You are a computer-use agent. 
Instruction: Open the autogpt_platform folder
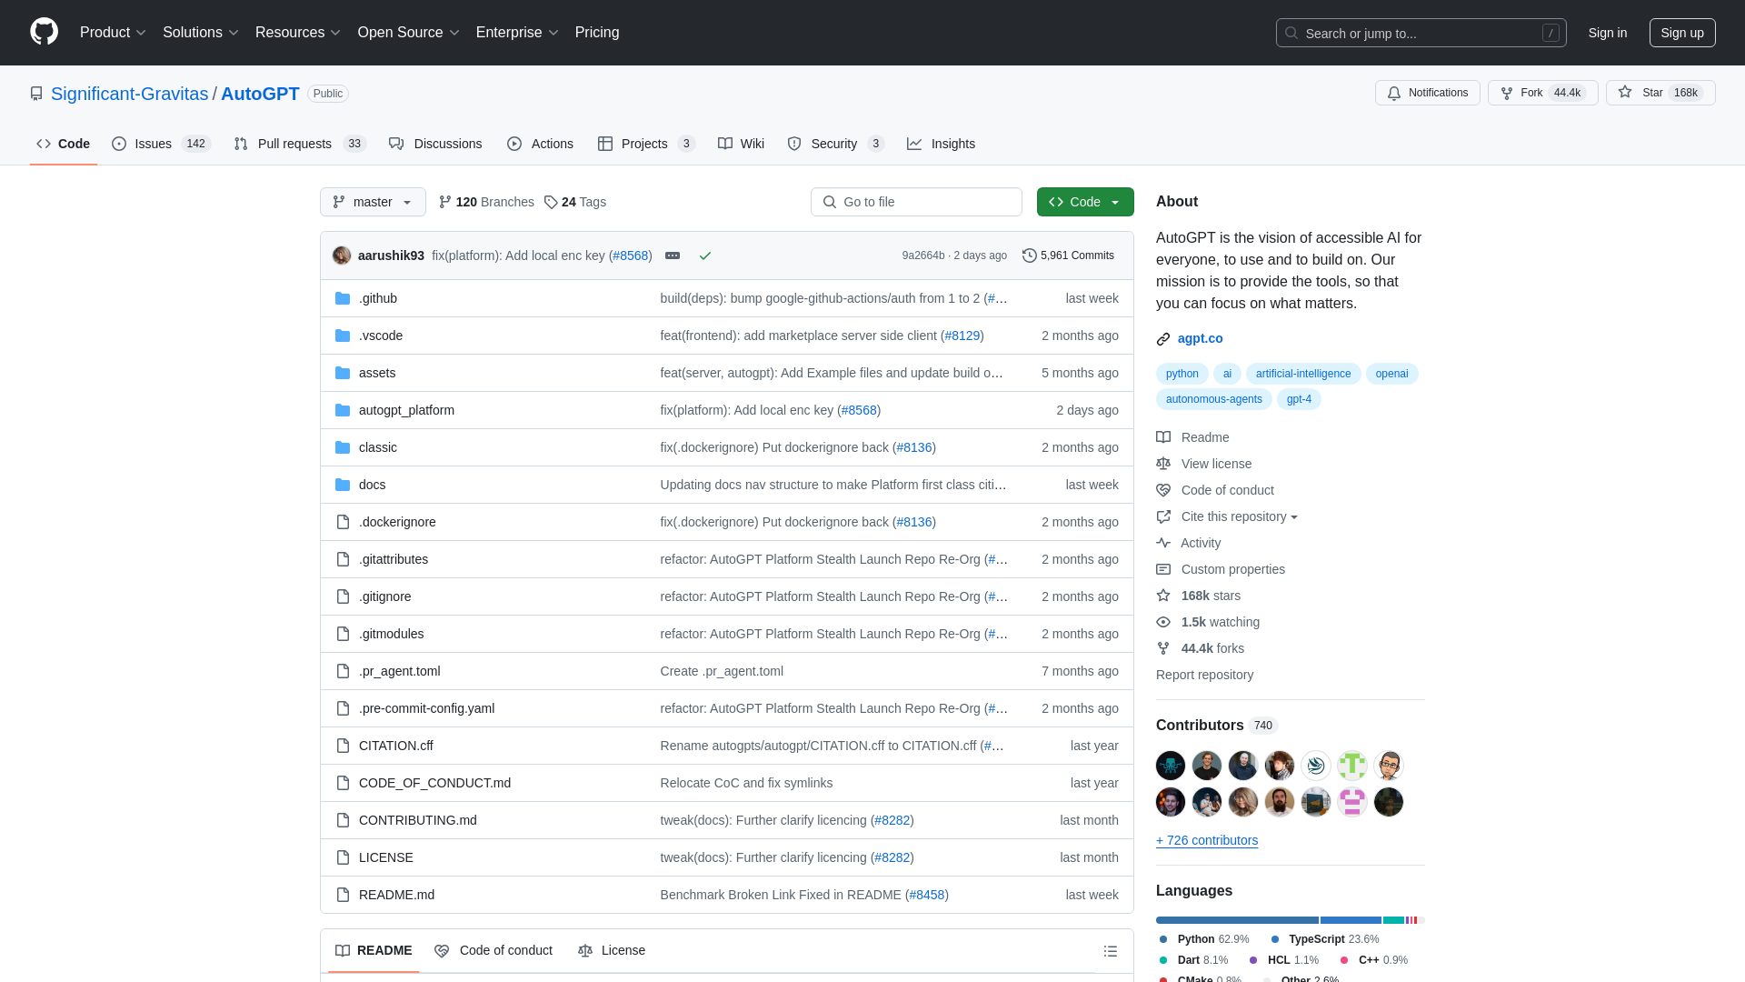pyautogui.click(x=406, y=410)
